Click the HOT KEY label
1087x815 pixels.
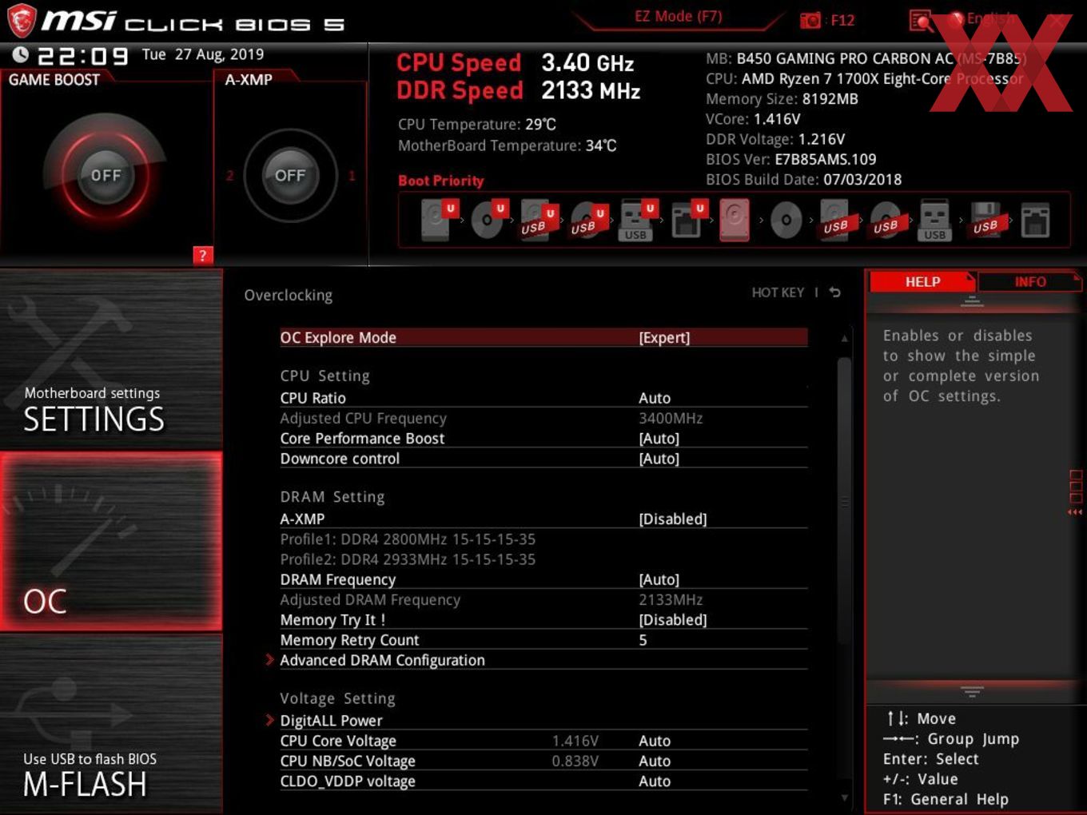pyautogui.click(x=778, y=292)
